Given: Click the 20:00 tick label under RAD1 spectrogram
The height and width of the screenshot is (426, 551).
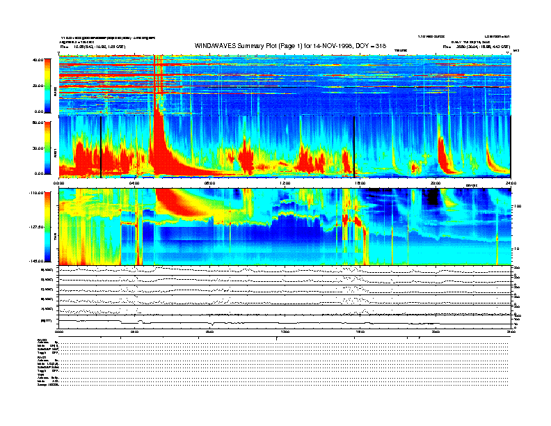Looking at the screenshot, I should 436,183.
